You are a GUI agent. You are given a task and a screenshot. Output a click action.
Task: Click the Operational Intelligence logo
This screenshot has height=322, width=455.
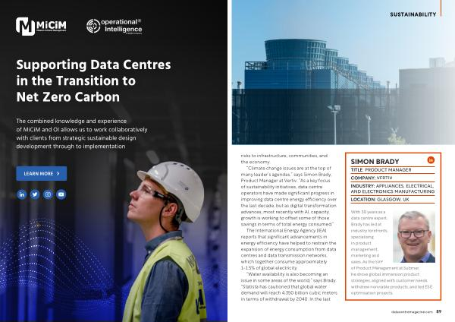point(114,27)
